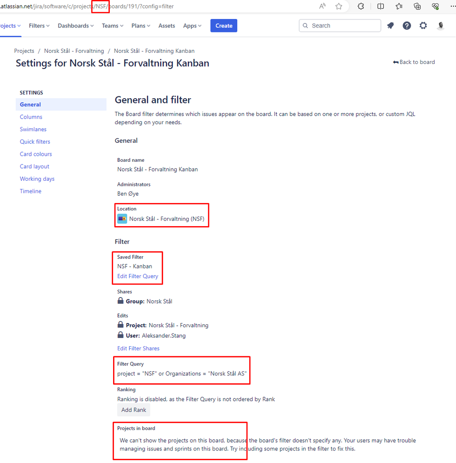Click the General and filter heading
Screen dimensions: 456x463
153,100
